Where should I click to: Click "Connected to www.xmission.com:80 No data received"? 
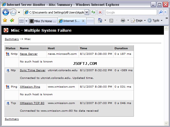[x=59, y=111]
